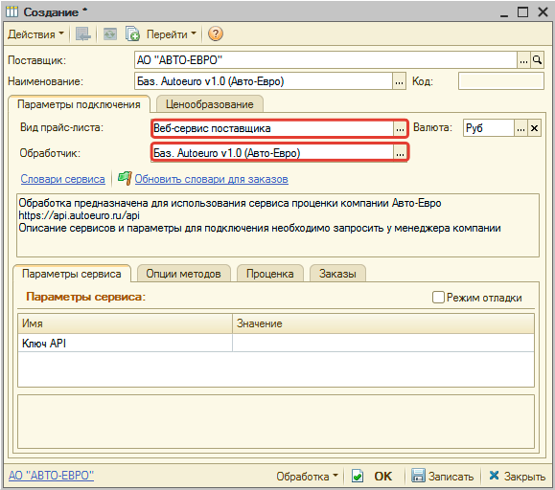
Task: Open the Перейти dropdown menu
Action: (x=171, y=34)
